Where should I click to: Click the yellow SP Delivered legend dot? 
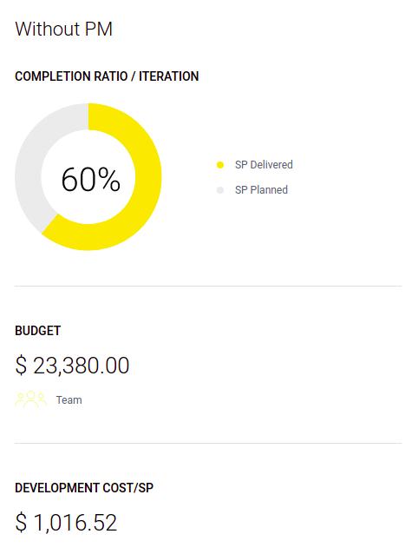tap(220, 165)
